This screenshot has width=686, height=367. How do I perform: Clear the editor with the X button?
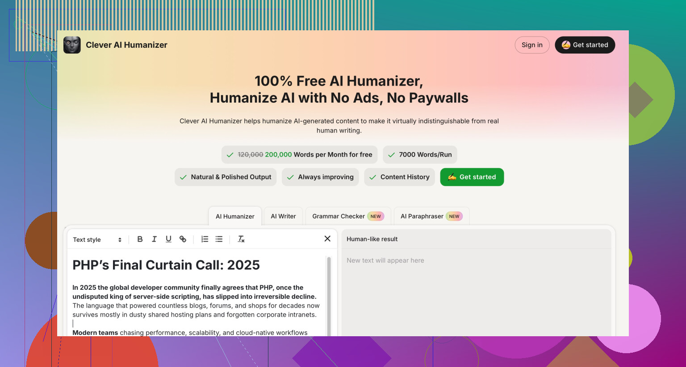pyautogui.click(x=327, y=239)
